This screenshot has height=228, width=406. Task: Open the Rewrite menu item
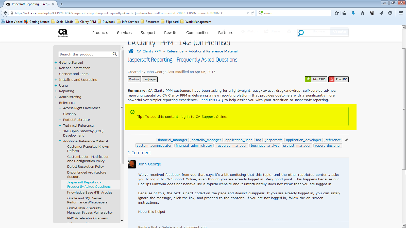click(171, 33)
